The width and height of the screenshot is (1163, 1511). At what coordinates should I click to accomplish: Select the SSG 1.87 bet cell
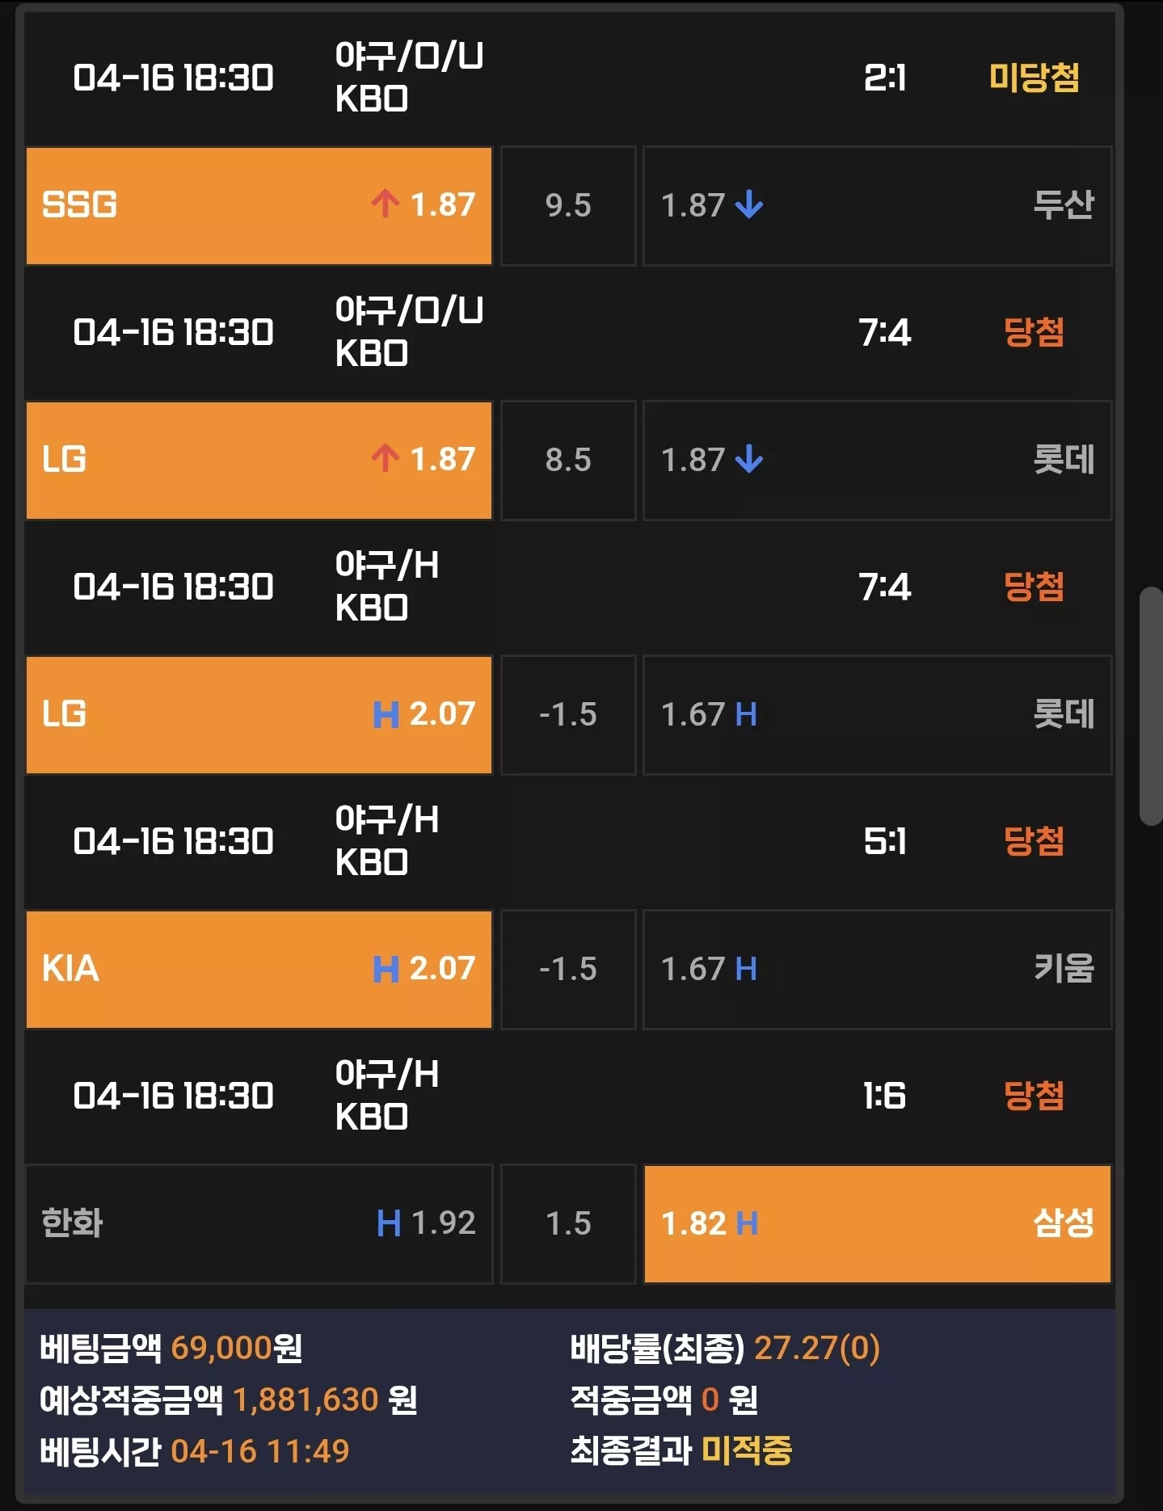tap(259, 205)
